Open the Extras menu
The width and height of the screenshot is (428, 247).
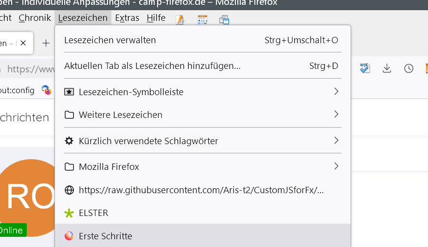[127, 18]
